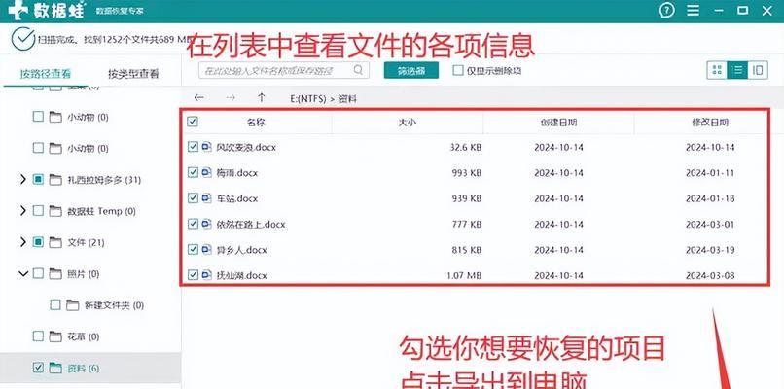The image size is (784, 389).
Task: Click the doc icon of 异乡人.docx
Action: coord(207,250)
